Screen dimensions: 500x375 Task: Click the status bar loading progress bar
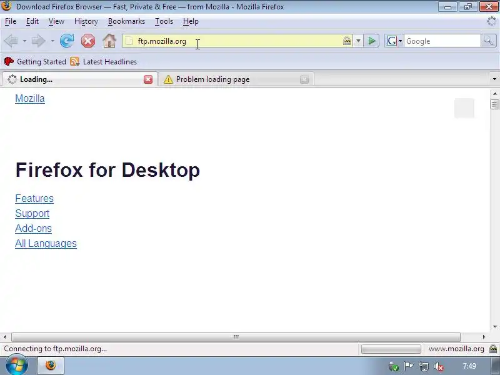coord(391,349)
